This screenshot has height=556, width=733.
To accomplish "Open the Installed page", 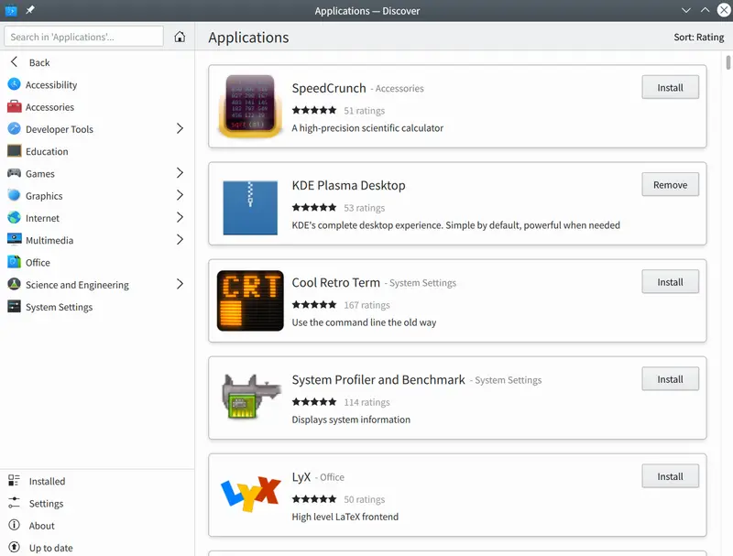I will point(97,481).
